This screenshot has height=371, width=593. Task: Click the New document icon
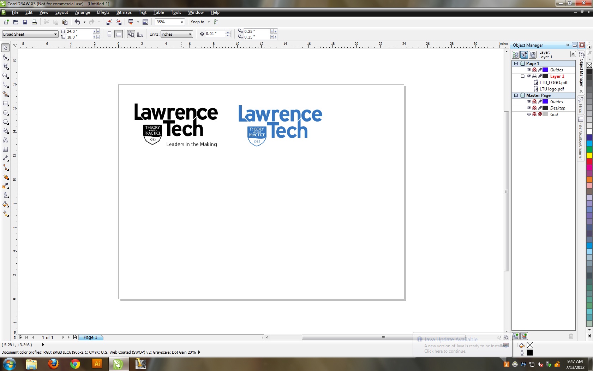(6, 22)
